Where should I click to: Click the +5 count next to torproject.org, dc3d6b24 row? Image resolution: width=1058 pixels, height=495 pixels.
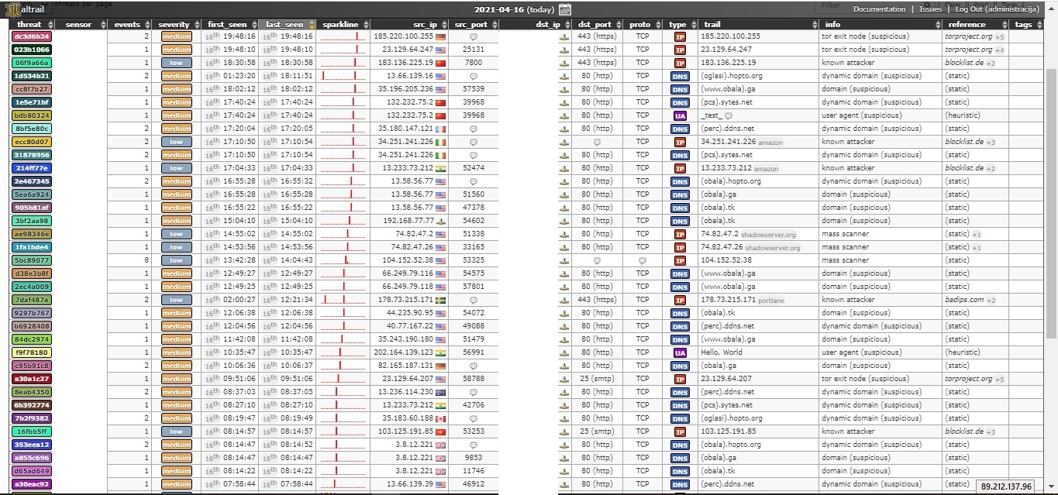1000,37
